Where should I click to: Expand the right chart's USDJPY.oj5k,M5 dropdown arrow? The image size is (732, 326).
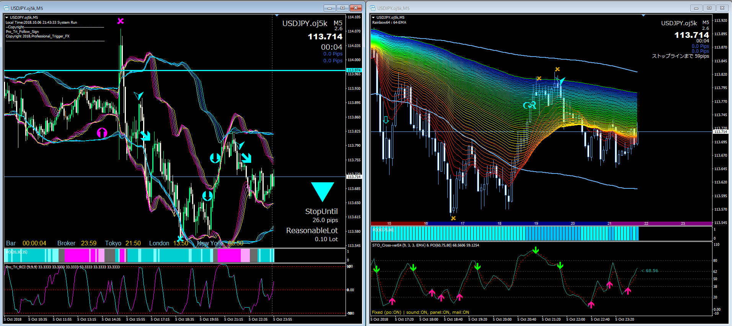pyautogui.click(x=373, y=17)
